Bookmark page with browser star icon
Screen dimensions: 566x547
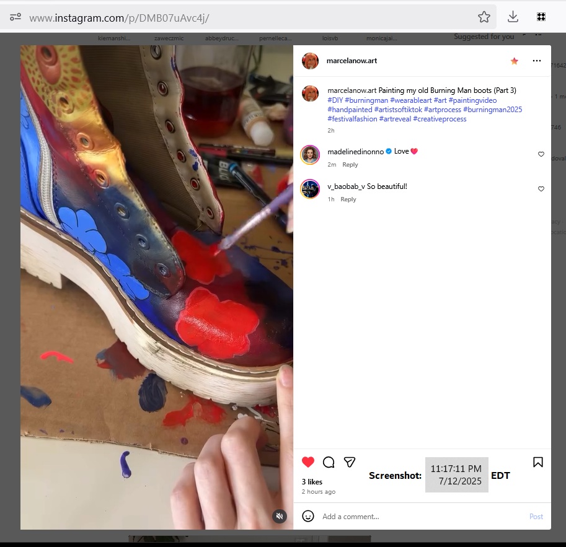[x=484, y=17]
